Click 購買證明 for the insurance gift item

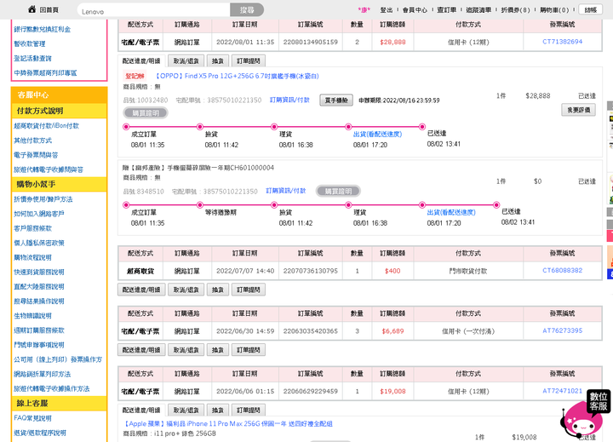click(338, 192)
